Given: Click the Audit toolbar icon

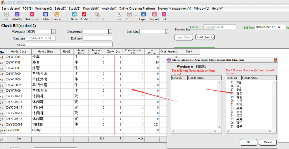Looking at the screenshot, I should pyautogui.click(x=84, y=16).
